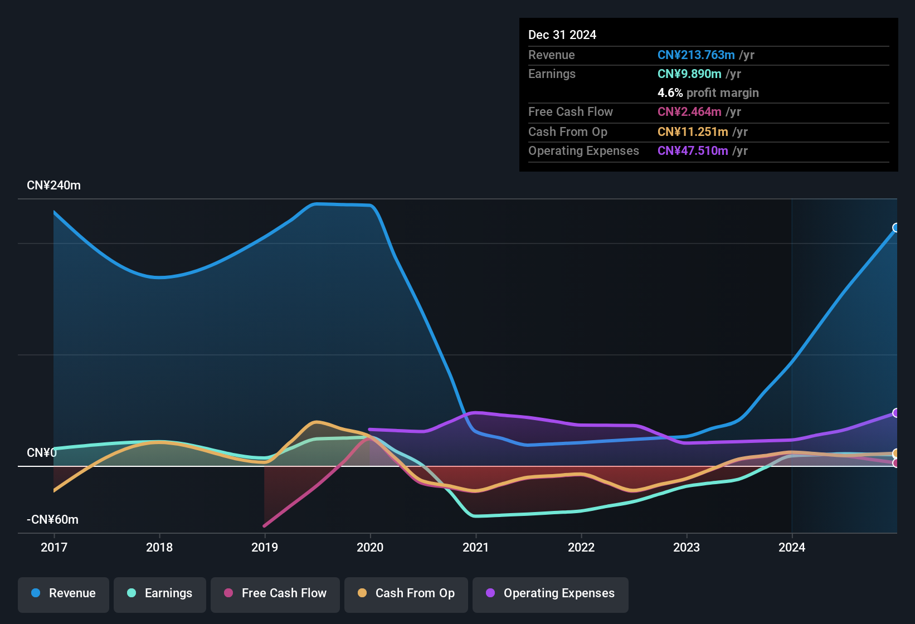The image size is (915, 624).
Task: Click the Cash From Op endpoint marker
Action: point(895,454)
